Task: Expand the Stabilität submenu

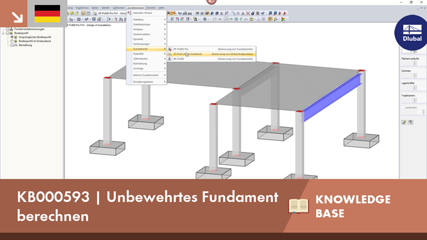Action: 147,54
